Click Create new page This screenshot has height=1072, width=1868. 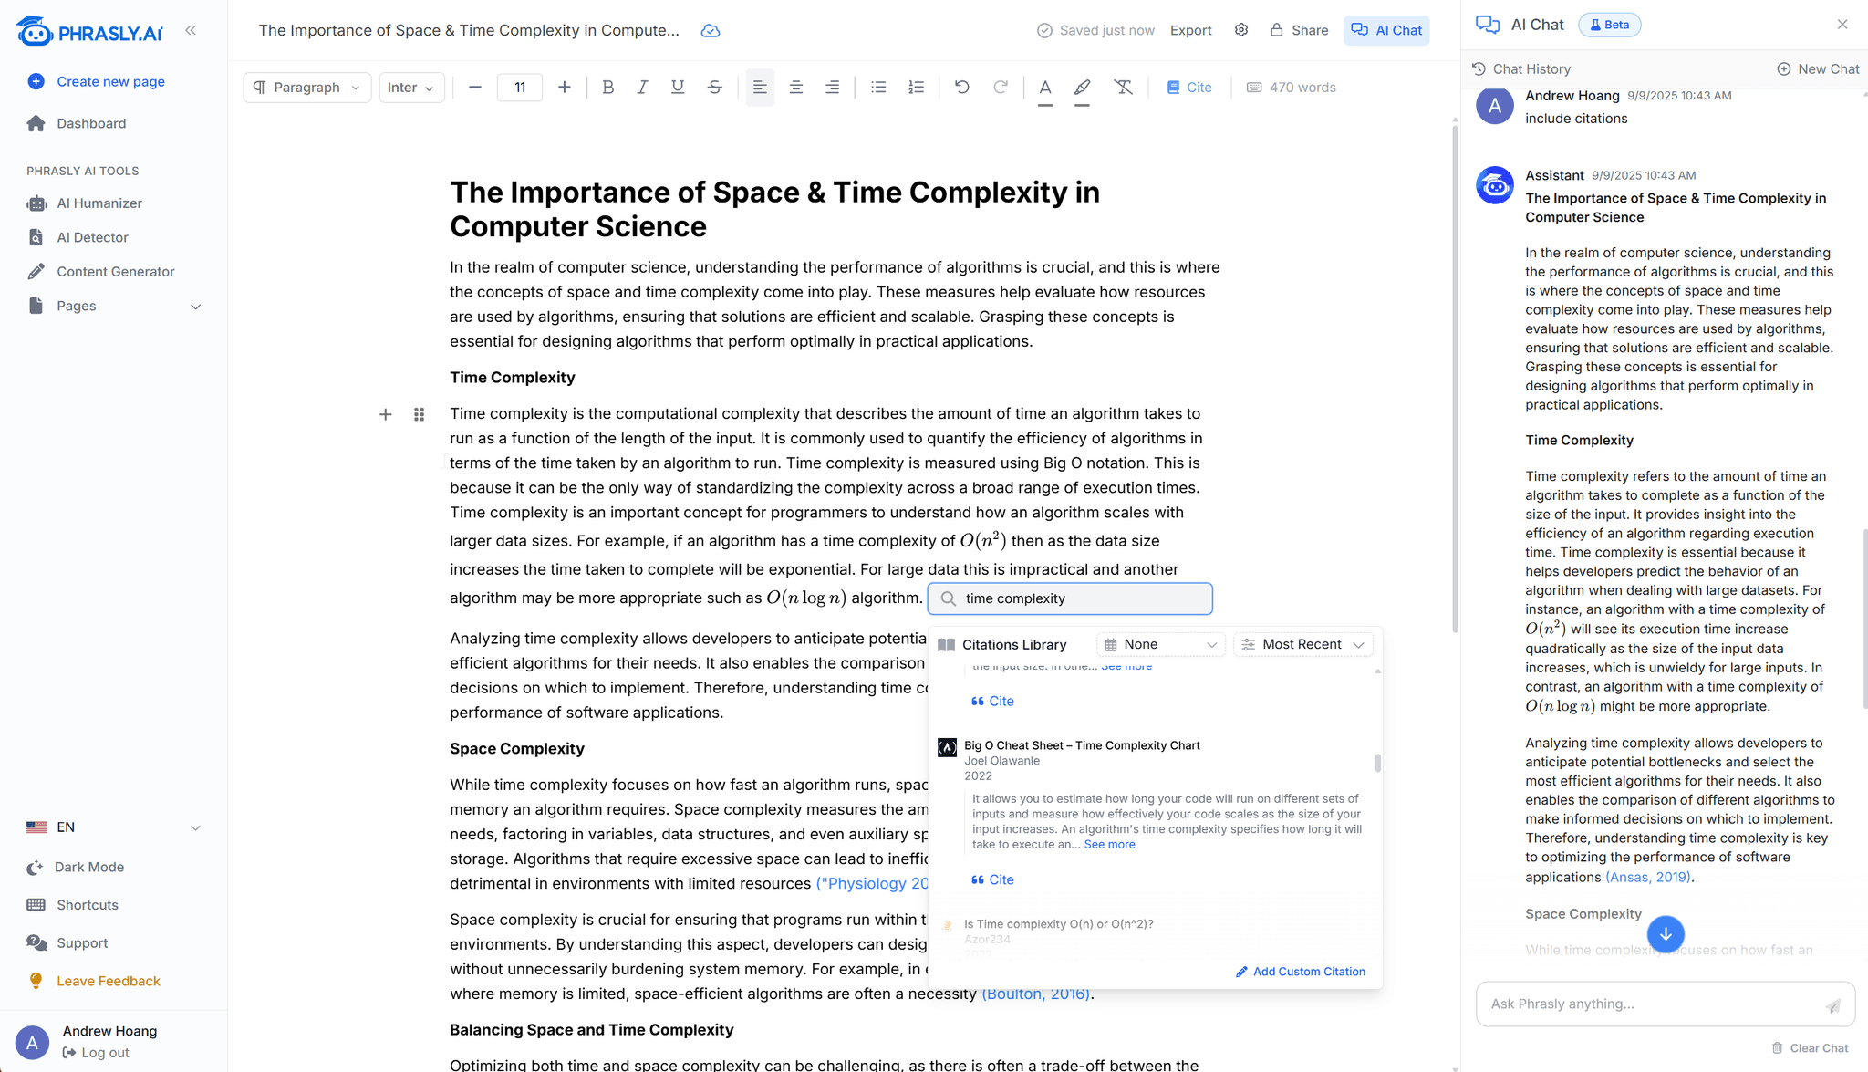tap(97, 82)
